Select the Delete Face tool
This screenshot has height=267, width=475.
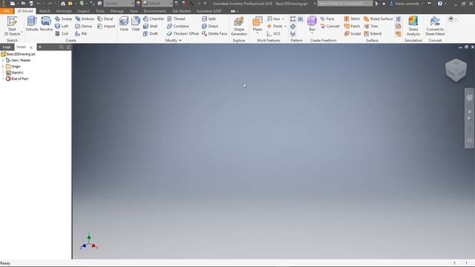214,33
